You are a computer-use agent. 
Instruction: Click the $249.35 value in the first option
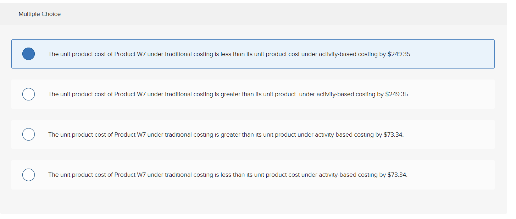pyautogui.click(x=399, y=54)
